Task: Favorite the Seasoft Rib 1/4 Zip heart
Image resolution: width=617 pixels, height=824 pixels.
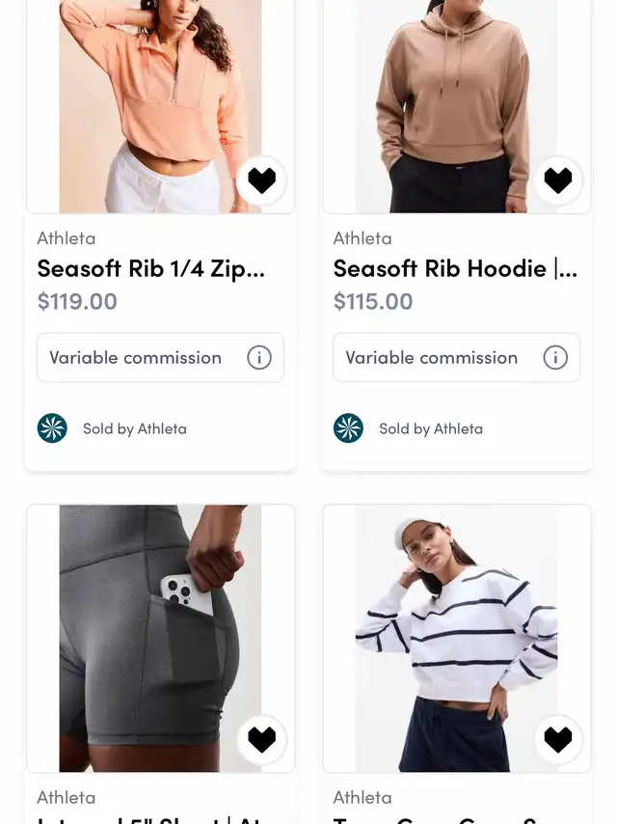Action: 261,180
